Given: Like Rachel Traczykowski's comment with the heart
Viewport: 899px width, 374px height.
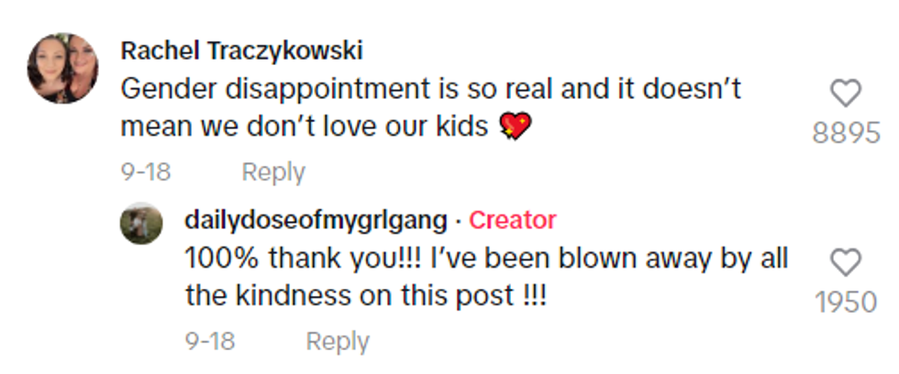Looking at the screenshot, I should [845, 93].
